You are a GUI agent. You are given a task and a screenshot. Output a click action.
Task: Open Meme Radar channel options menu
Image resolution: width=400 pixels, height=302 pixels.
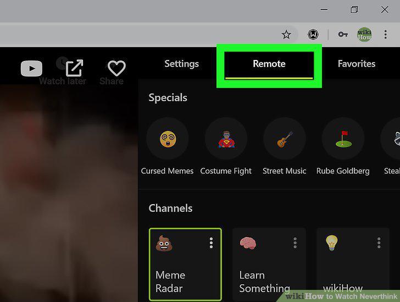pyautogui.click(x=211, y=243)
